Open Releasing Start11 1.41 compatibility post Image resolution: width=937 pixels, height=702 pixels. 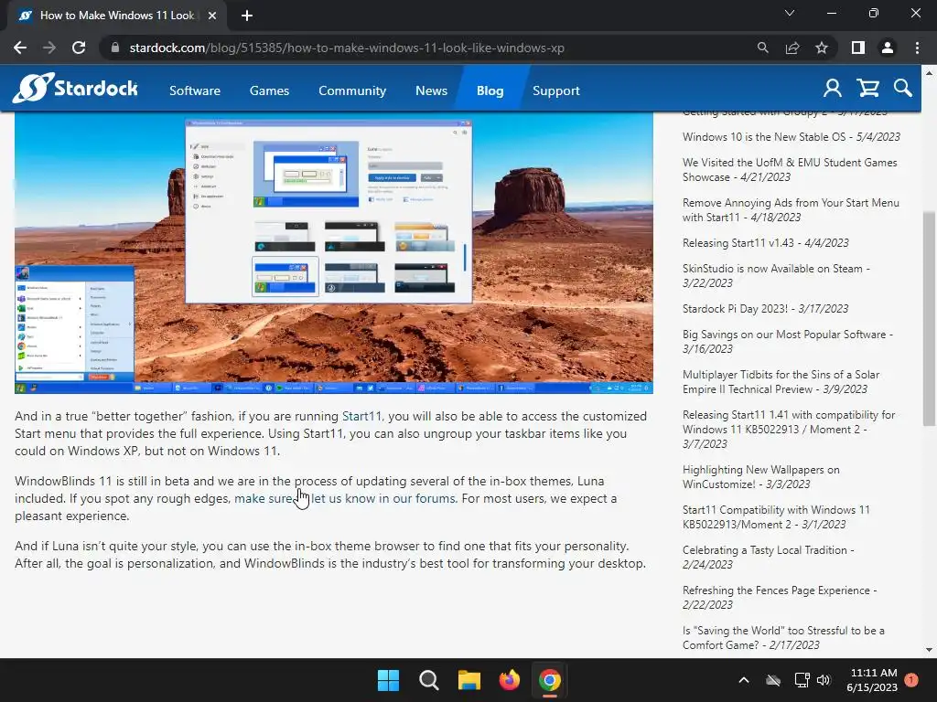(789, 430)
